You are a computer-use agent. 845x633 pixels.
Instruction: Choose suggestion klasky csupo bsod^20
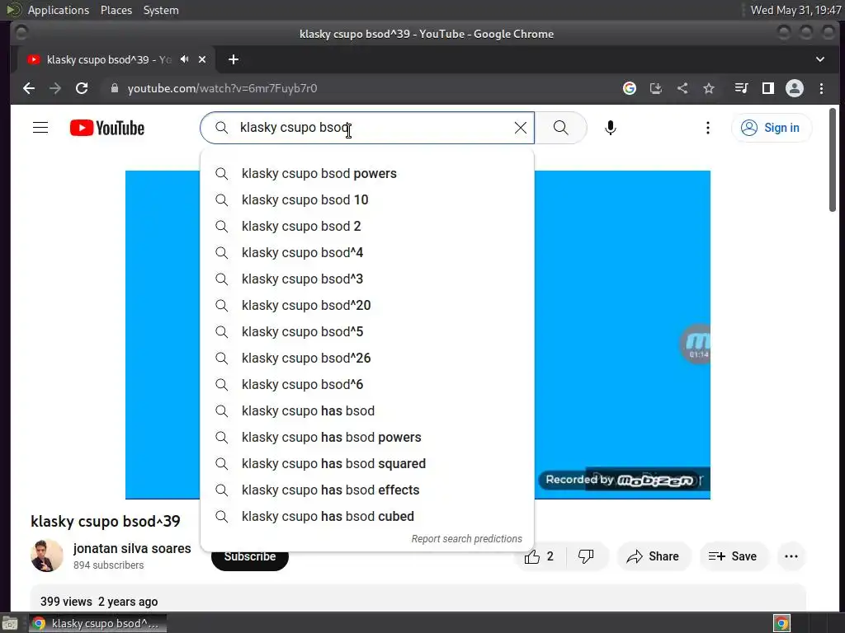click(x=367, y=305)
